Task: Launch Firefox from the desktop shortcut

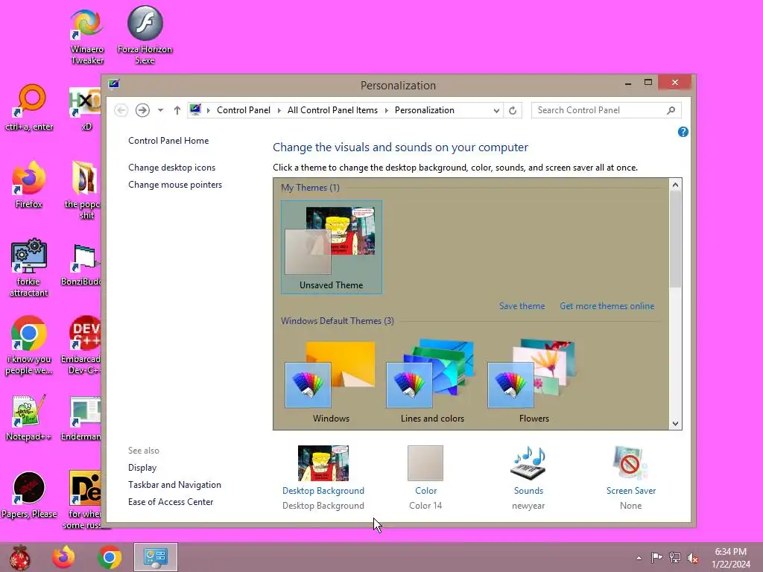Action: click(x=29, y=185)
